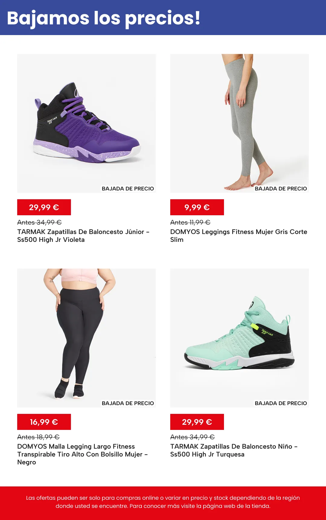Open DOMYOS Malla Legging Largo Fitness link
The image size is (326, 520).
click(x=82, y=454)
